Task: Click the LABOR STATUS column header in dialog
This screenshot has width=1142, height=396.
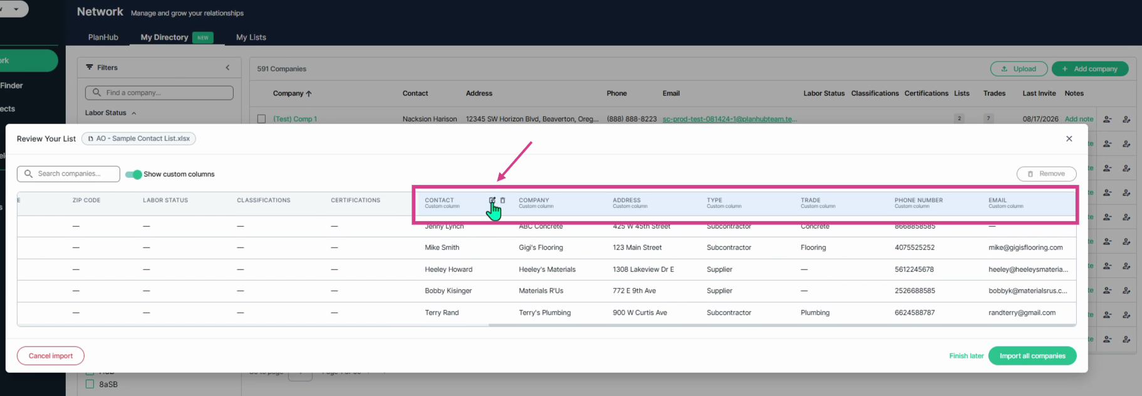Action: tap(165, 201)
